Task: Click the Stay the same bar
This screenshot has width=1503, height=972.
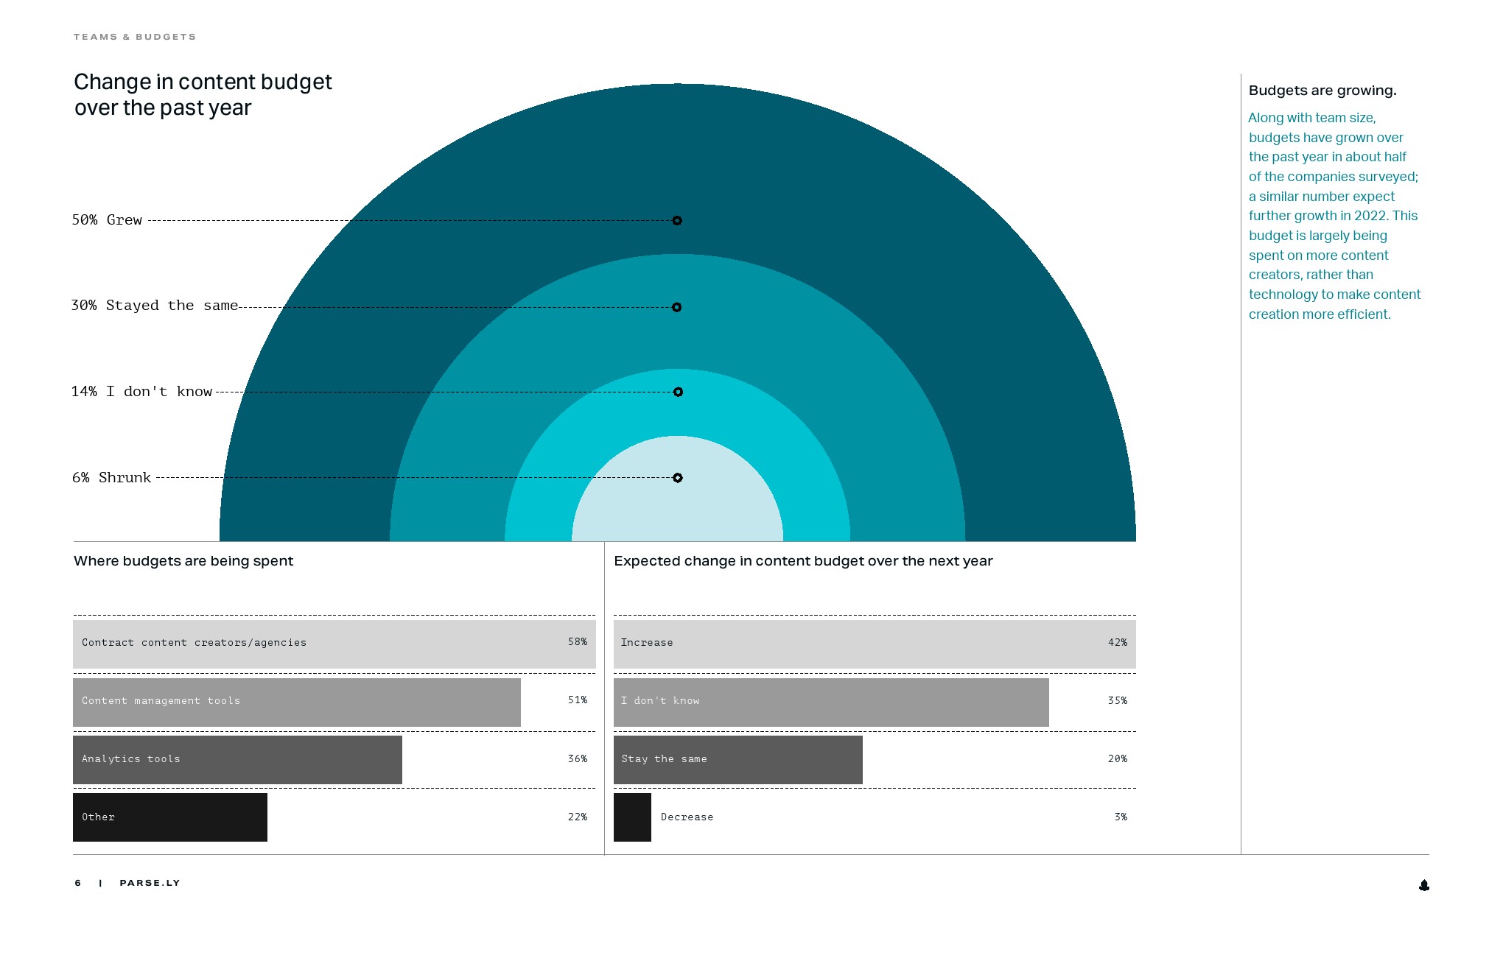Action: click(738, 759)
